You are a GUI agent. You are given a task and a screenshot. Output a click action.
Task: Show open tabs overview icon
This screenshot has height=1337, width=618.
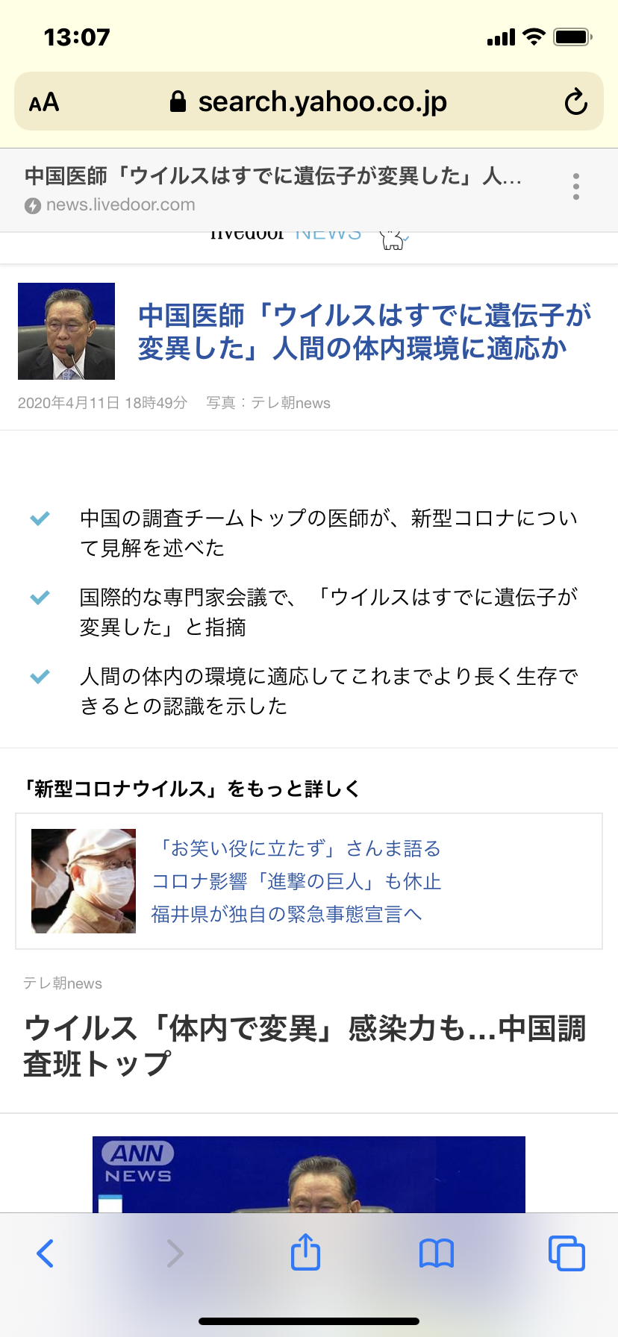pyautogui.click(x=566, y=1253)
